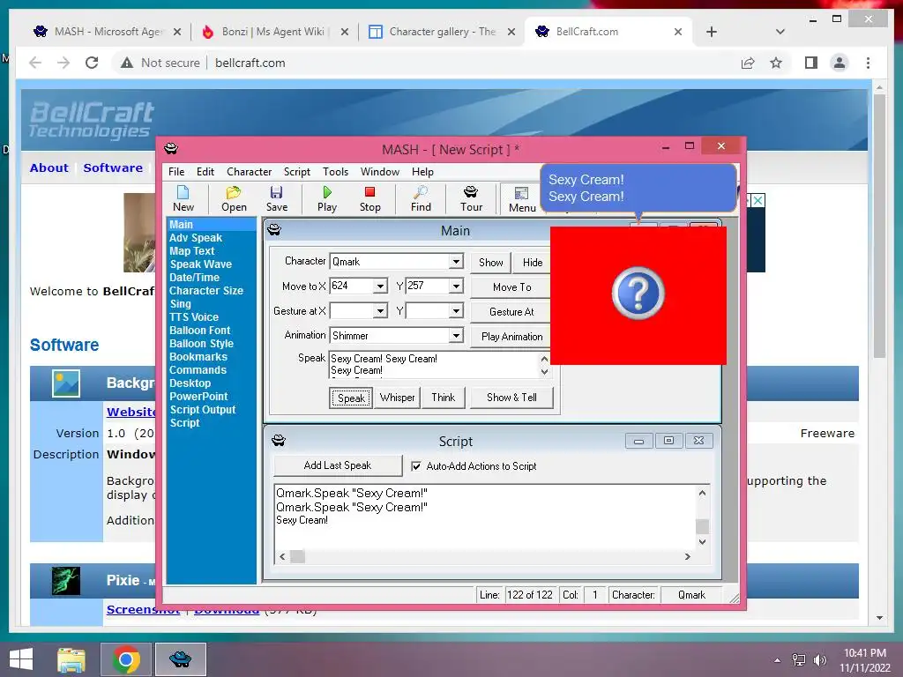Open Chrome side panel icon
Screen dimensions: 903x677
click(x=811, y=63)
